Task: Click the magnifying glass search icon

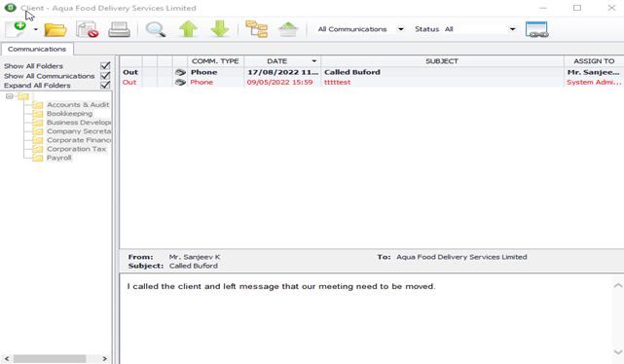Action: (155, 29)
